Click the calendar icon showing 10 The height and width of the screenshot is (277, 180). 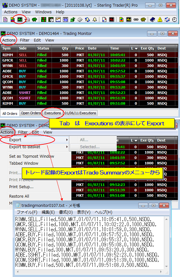point(65,19)
